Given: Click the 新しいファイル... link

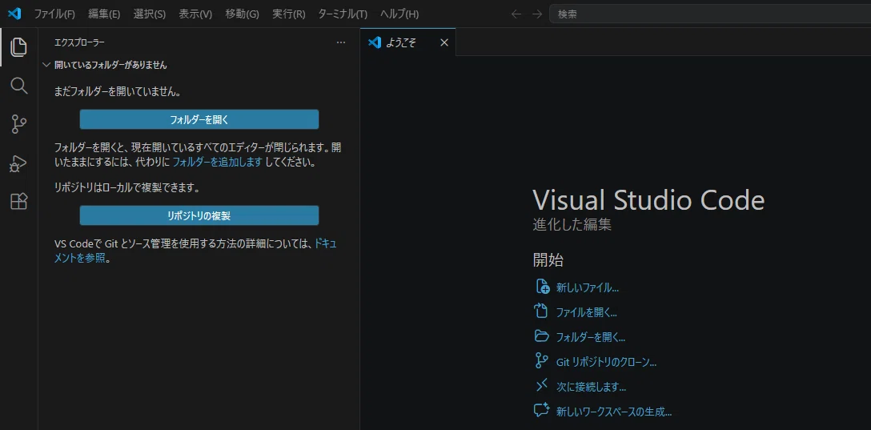Looking at the screenshot, I should click(x=587, y=287).
